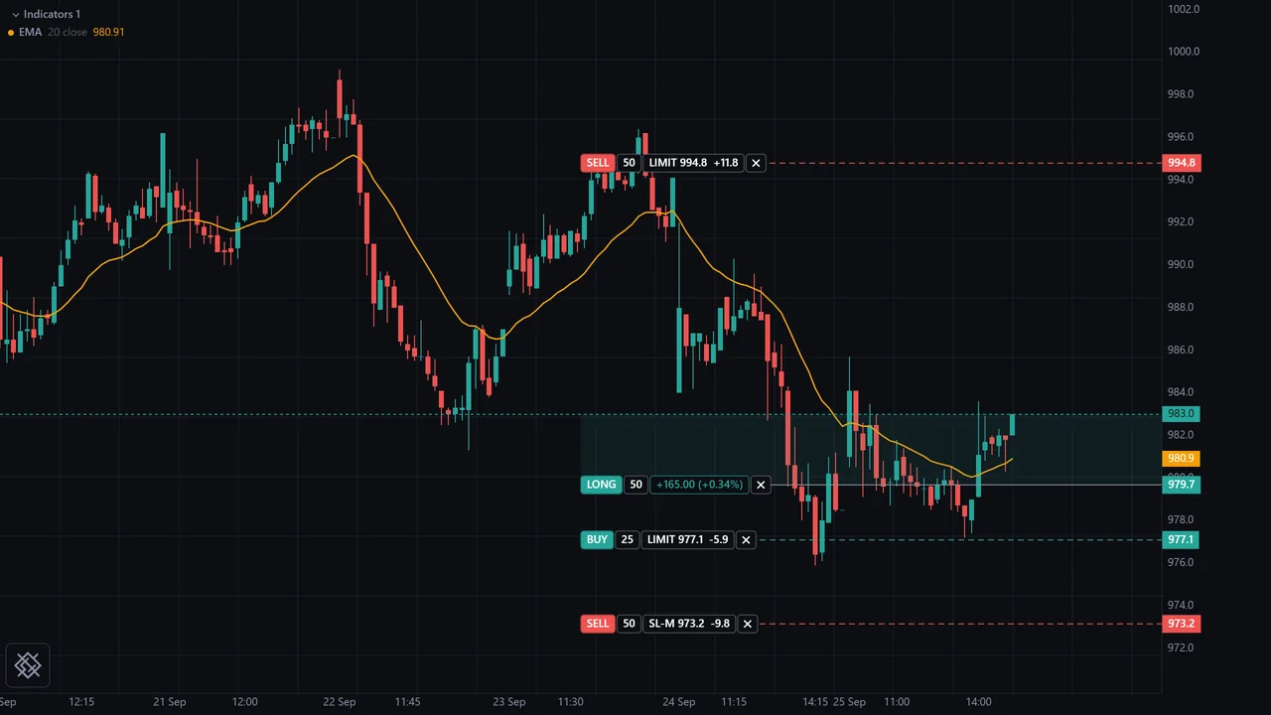Select the quantity 25 on the buy order
Image resolution: width=1271 pixels, height=715 pixels.
point(628,540)
